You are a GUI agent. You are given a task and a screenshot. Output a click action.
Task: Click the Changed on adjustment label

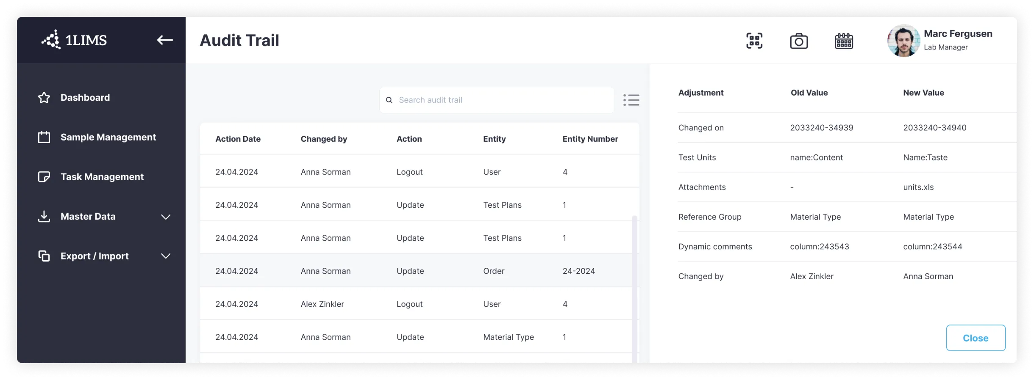click(701, 128)
